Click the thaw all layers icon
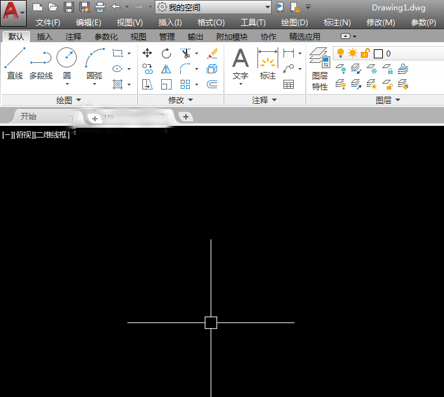Viewport: 444px width, 397px height. click(372, 84)
